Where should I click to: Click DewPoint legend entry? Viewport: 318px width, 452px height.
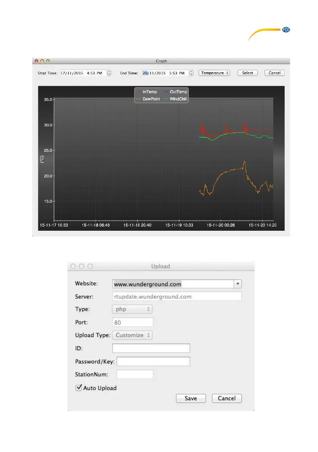[148, 99]
